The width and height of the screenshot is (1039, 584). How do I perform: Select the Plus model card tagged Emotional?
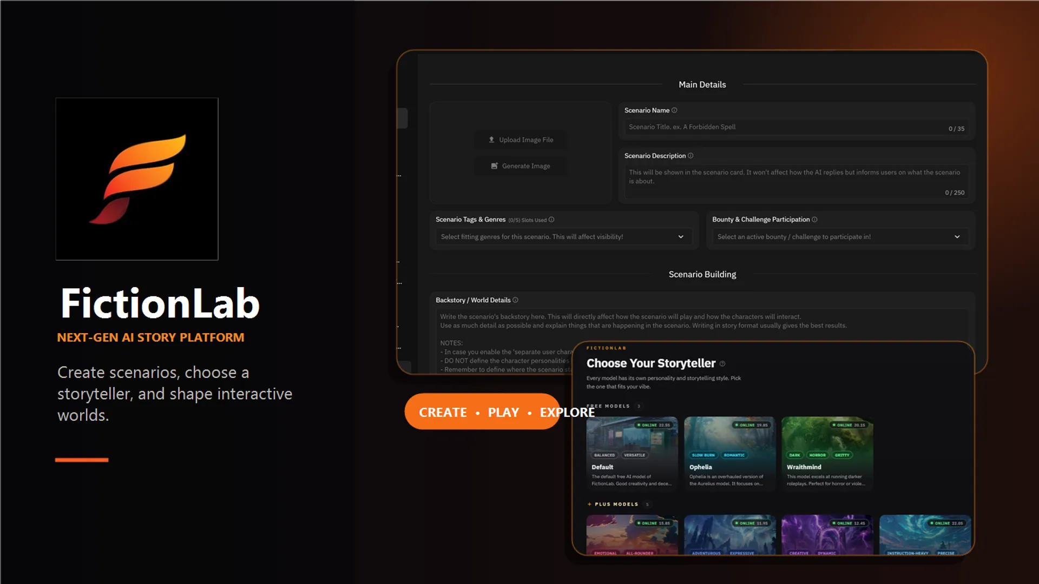(x=632, y=535)
